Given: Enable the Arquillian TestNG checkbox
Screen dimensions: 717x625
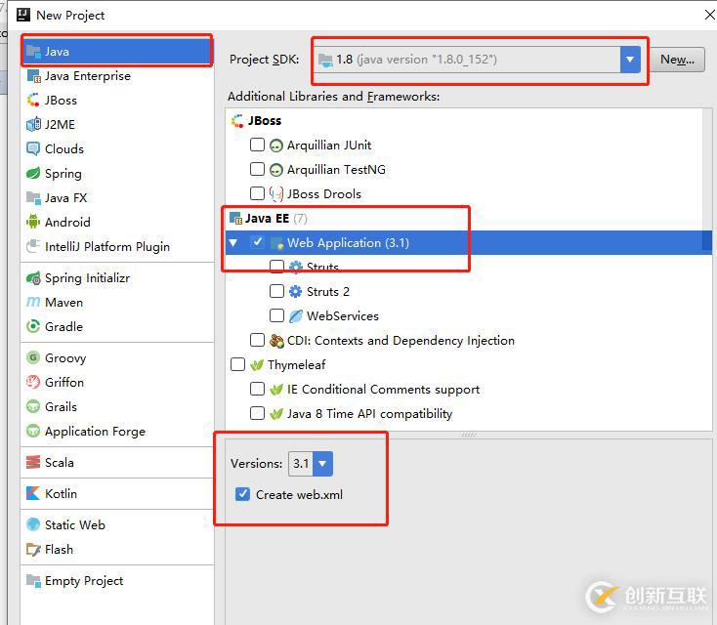Looking at the screenshot, I should pyautogui.click(x=257, y=169).
